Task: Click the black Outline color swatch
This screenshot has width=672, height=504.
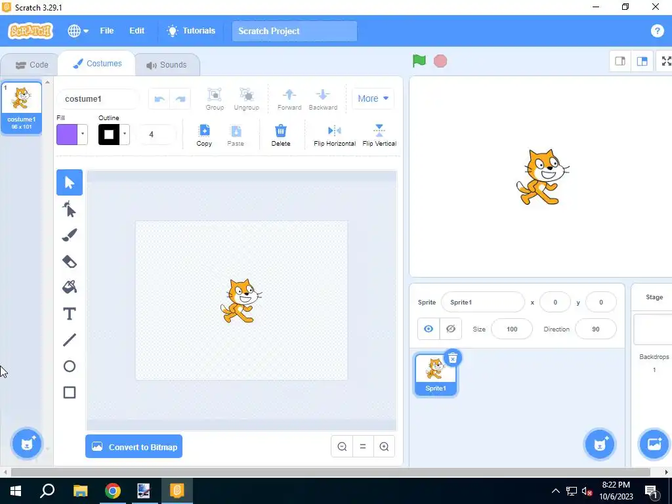Action: 109,134
